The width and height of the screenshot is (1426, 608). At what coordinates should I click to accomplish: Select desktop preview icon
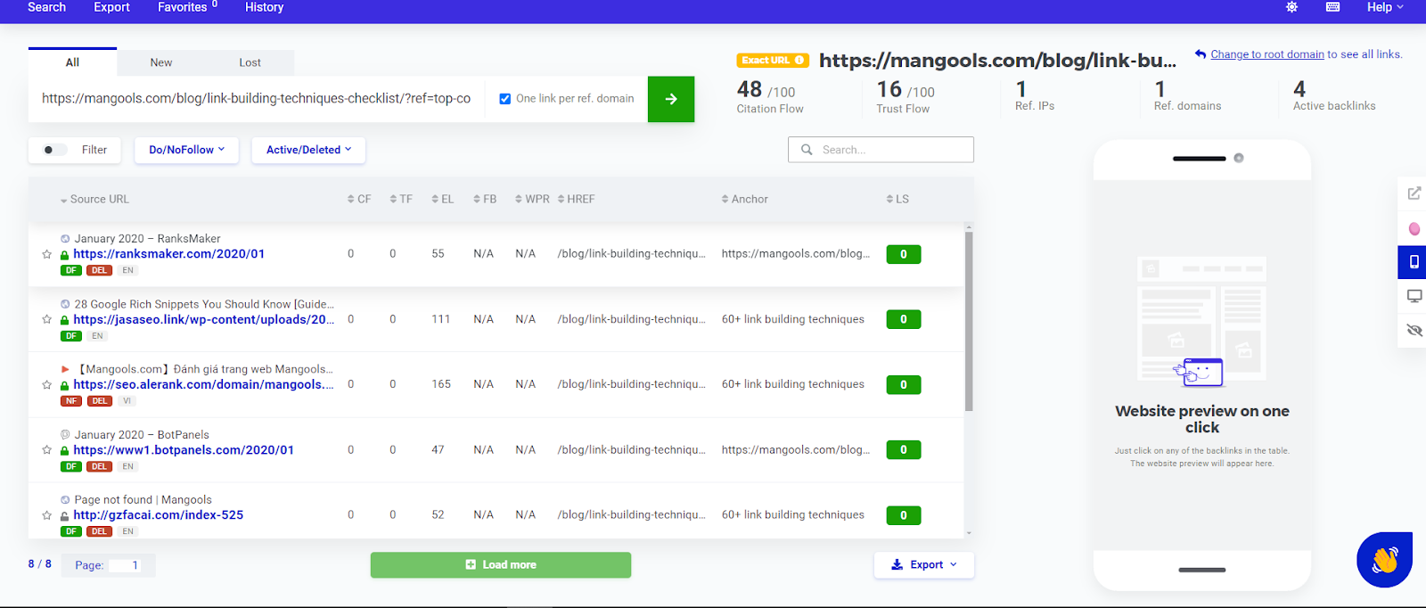tap(1414, 296)
